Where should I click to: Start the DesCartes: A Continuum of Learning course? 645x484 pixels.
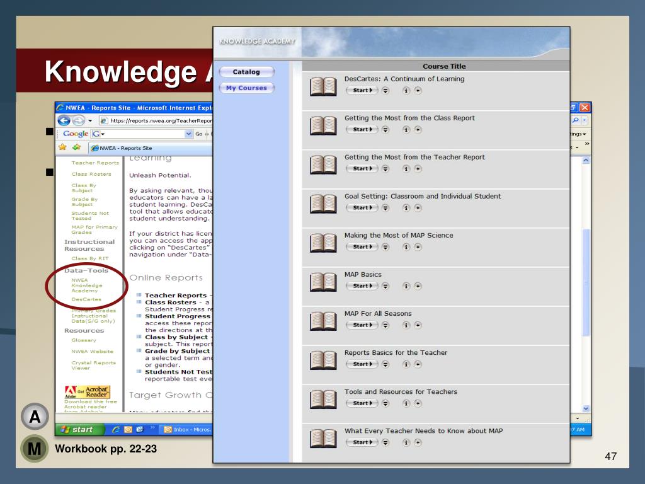coord(362,91)
